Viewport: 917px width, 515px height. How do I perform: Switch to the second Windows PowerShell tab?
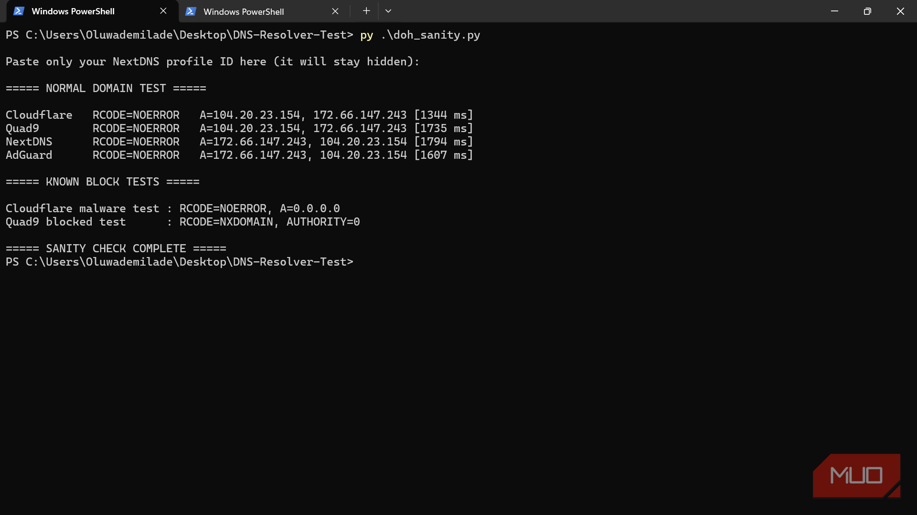pos(263,11)
